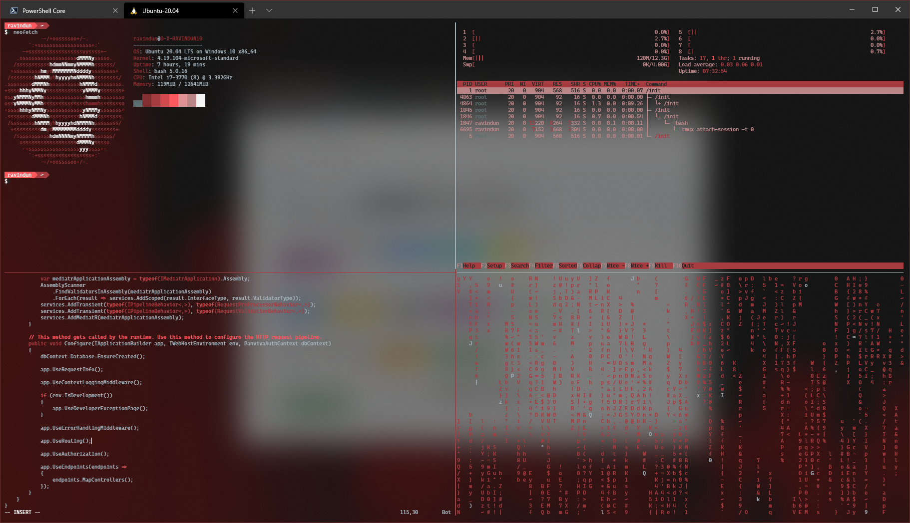The height and width of the screenshot is (523, 910).
Task: Click htop Kill function button
Action: click(x=661, y=265)
